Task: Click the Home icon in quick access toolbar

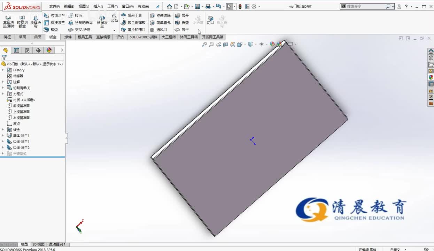Action: (x=169, y=6)
